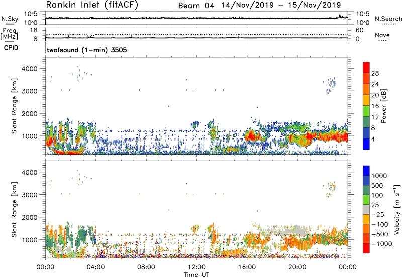402x278 pixels.
Task: Click the '1000' velocity color bar value
Action: (379, 176)
